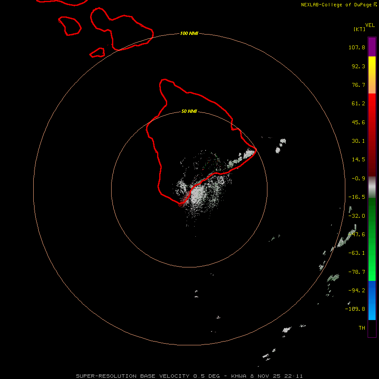379x379 pixels.
Task: Click the 100 NMI range ring label
Action: [189, 33]
